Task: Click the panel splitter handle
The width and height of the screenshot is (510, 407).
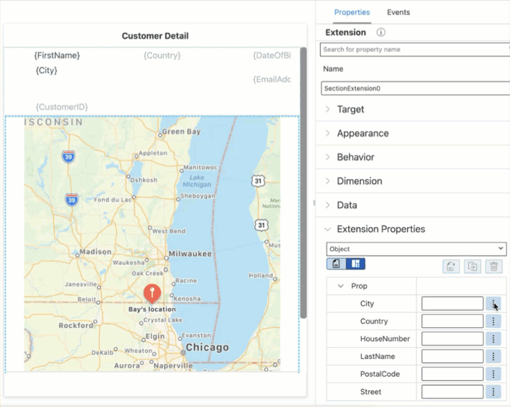Action: point(314,203)
